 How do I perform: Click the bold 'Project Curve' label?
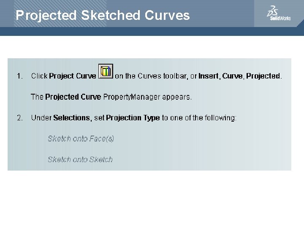pos(72,76)
